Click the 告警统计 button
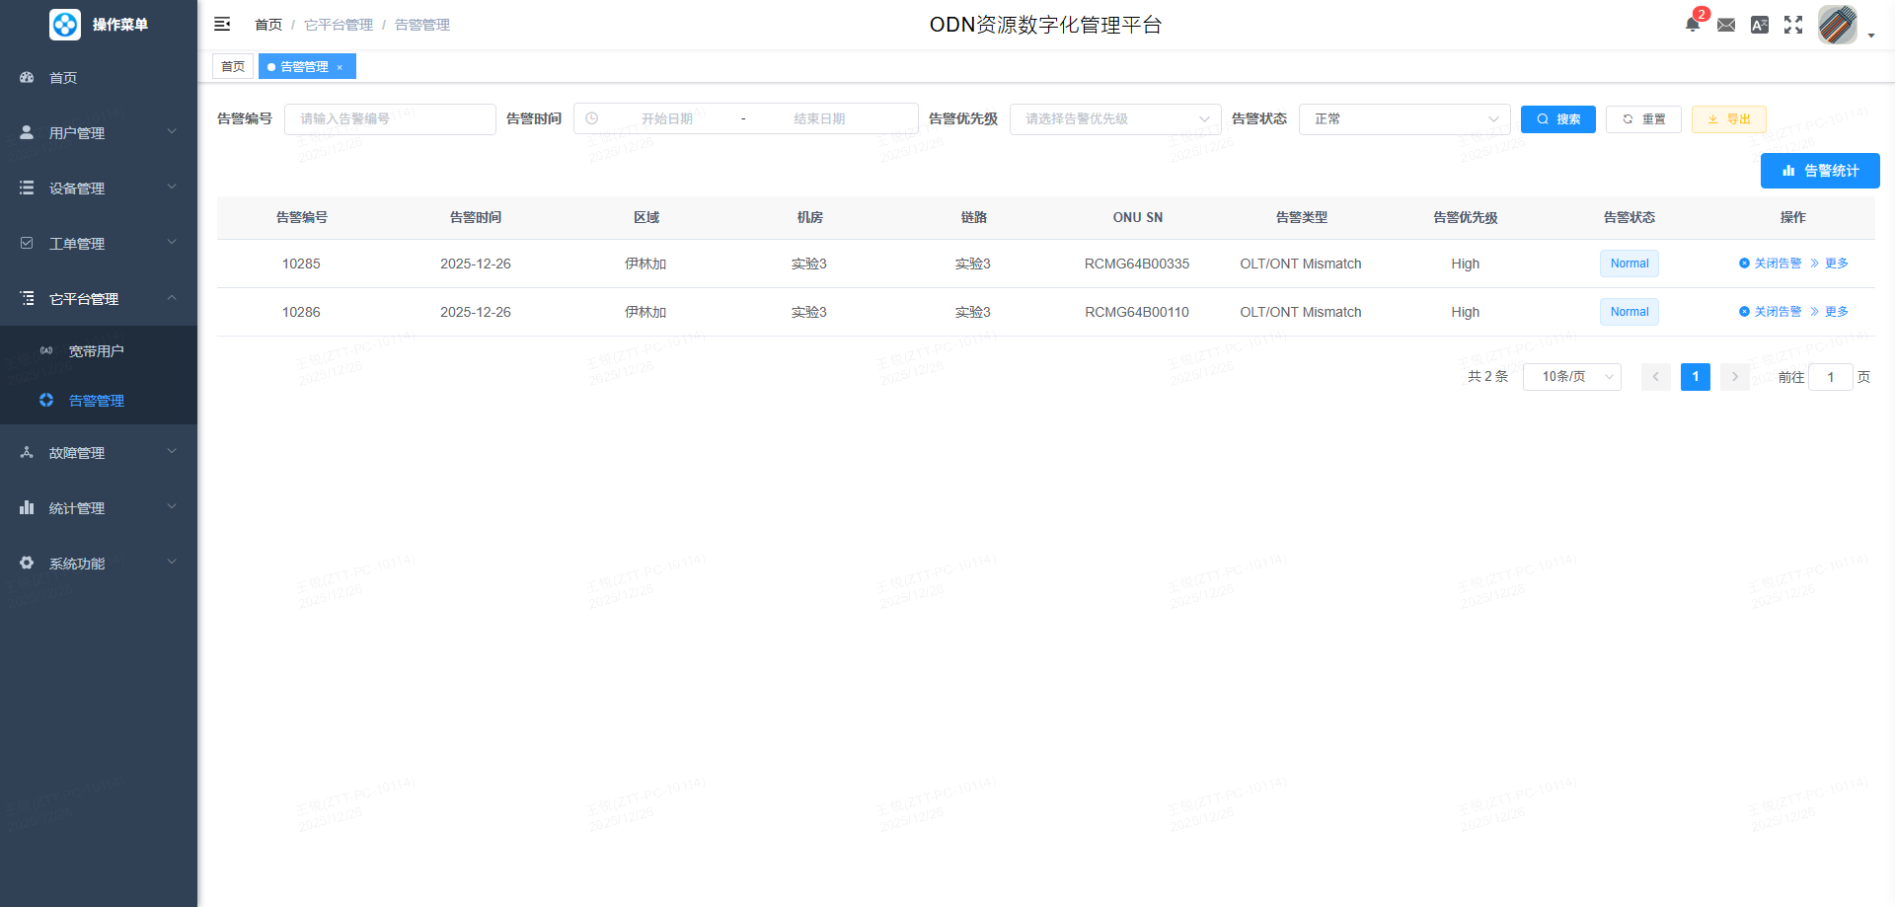The height and width of the screenshot is (907, 1895). click(1820, 171)
